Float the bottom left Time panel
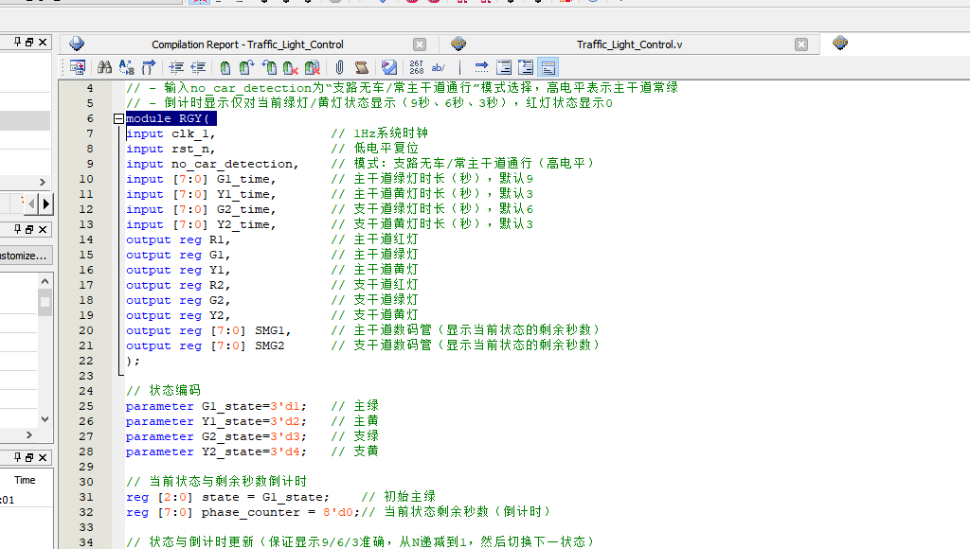The height and width of the screenshot is (549, 970). (29, 457)
